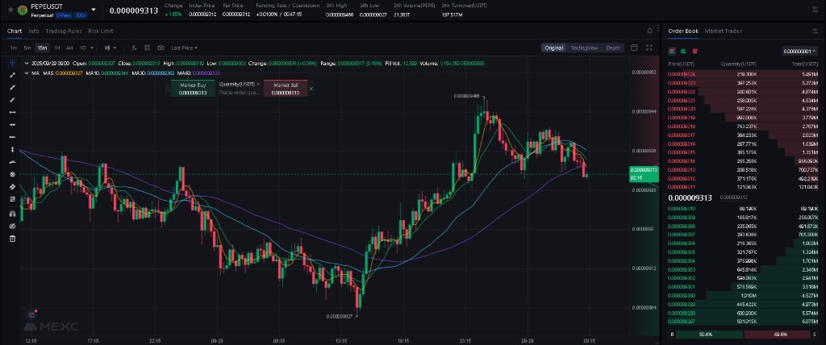Switch to the Market Trades tab
Screen dimensions: 826x345
click(724, 31)
